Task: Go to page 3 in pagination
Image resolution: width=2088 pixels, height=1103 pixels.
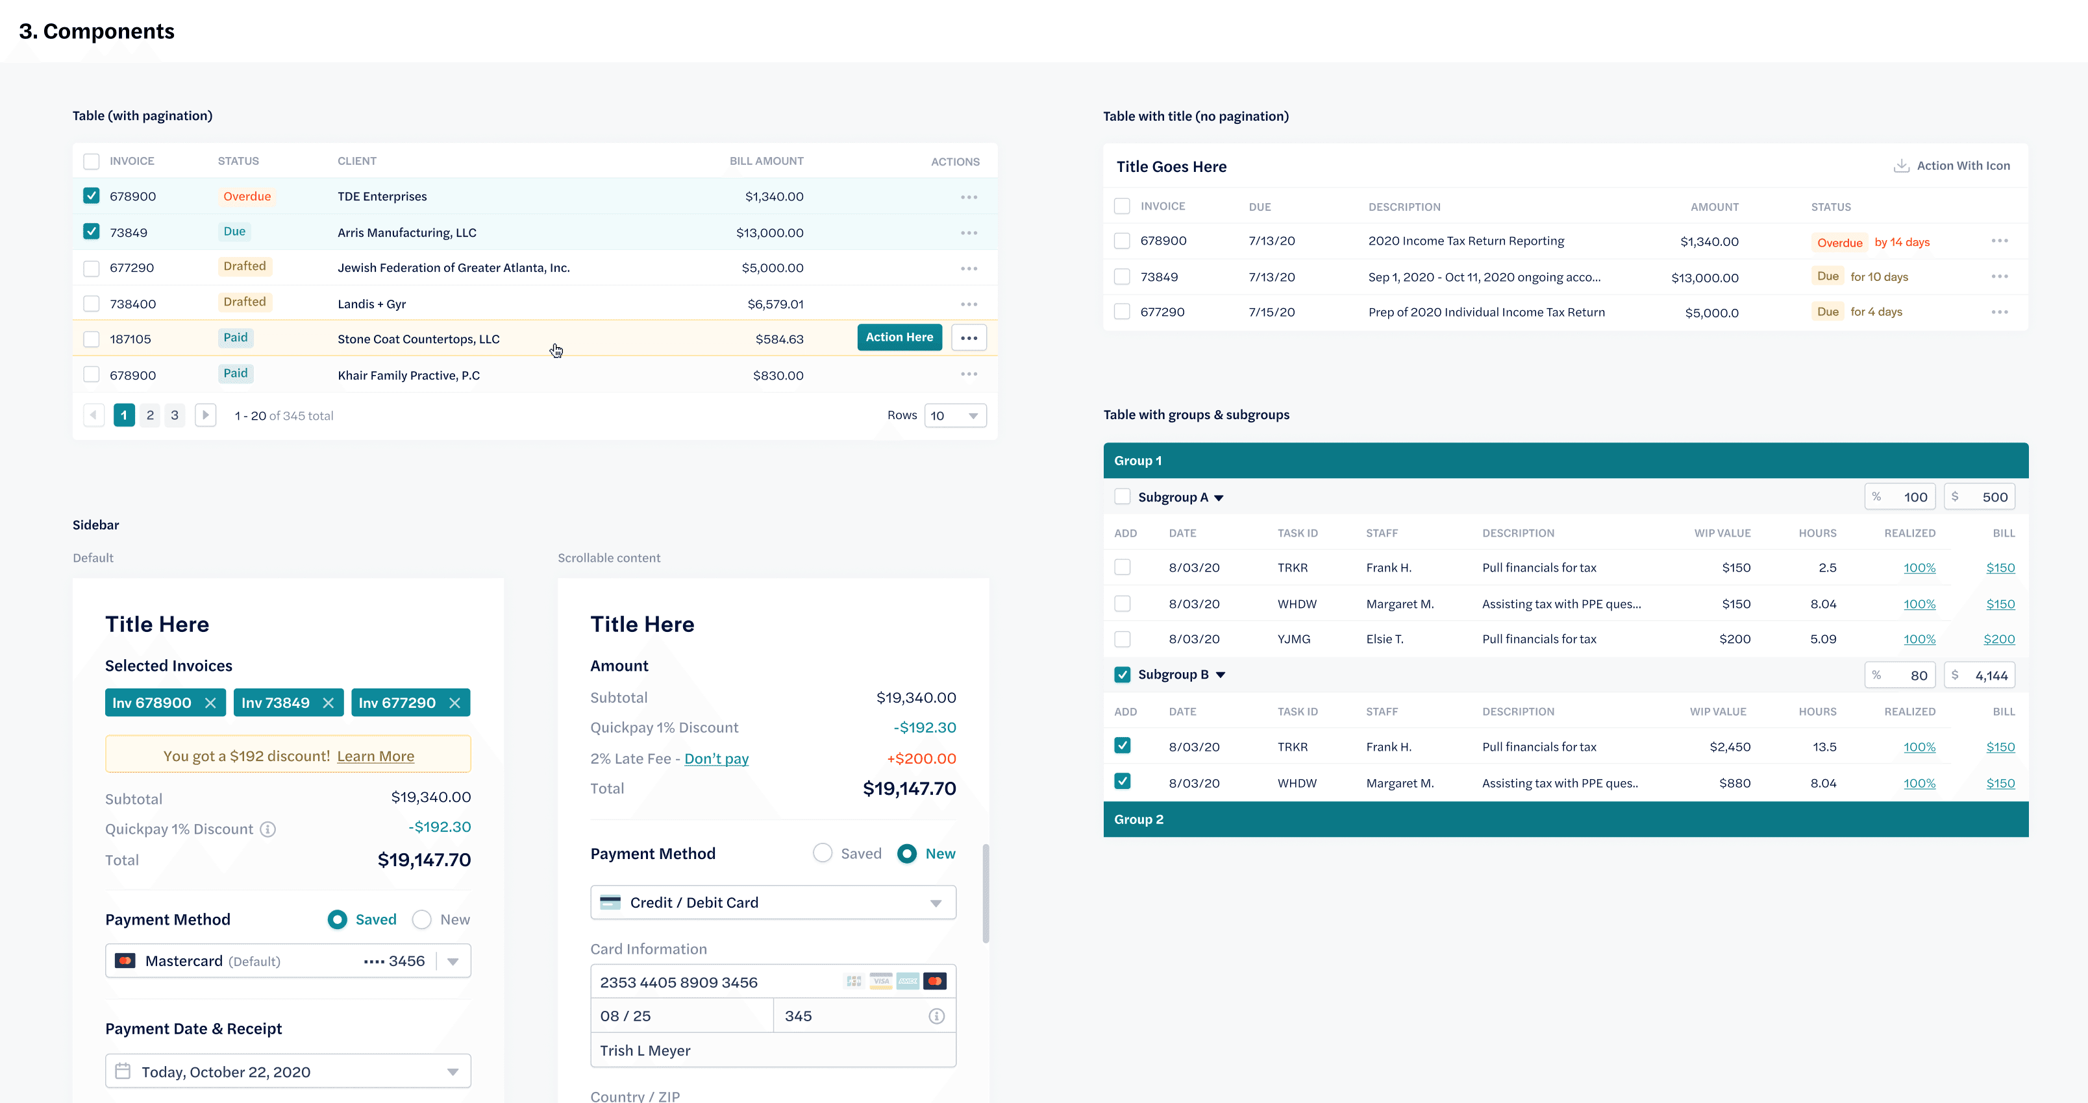Action: coord(174,415)
